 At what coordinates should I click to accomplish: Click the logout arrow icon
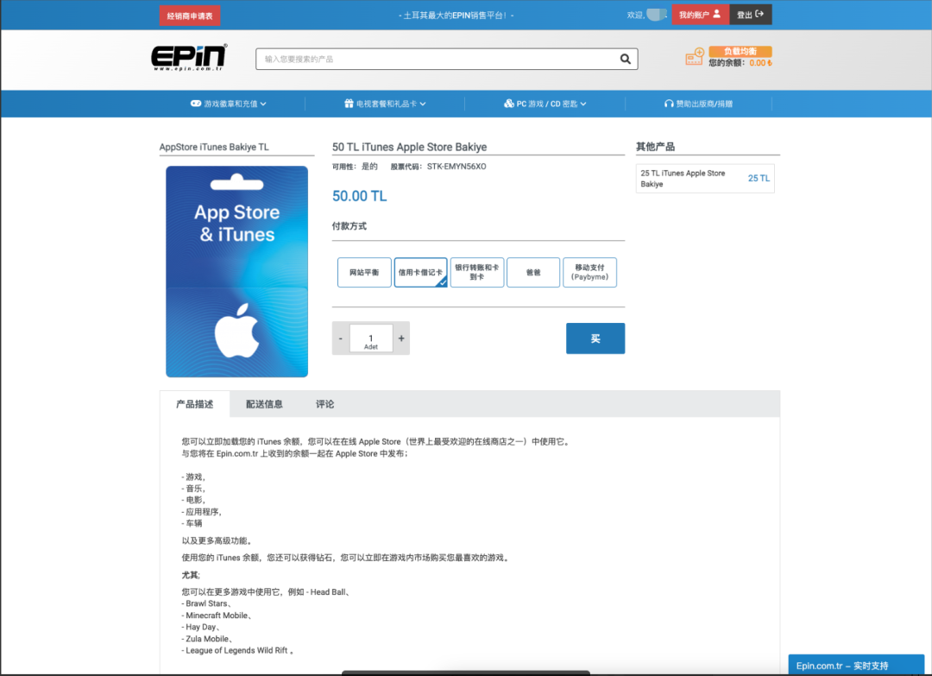click(759, 14)
